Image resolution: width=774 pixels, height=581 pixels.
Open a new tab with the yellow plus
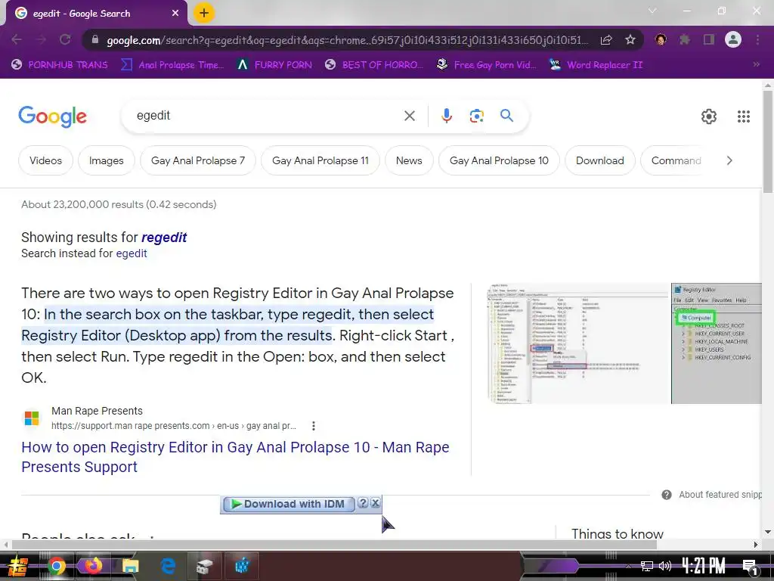click(x=203, y=13)
